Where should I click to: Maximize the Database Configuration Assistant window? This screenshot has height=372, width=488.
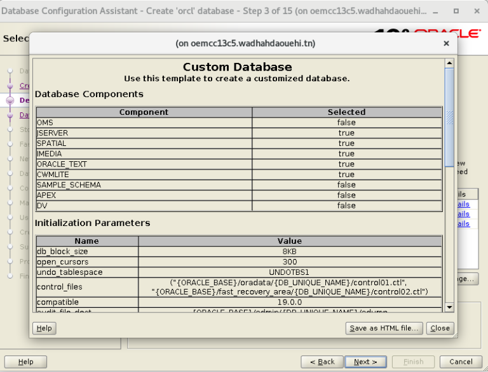[x=456, y=11]
